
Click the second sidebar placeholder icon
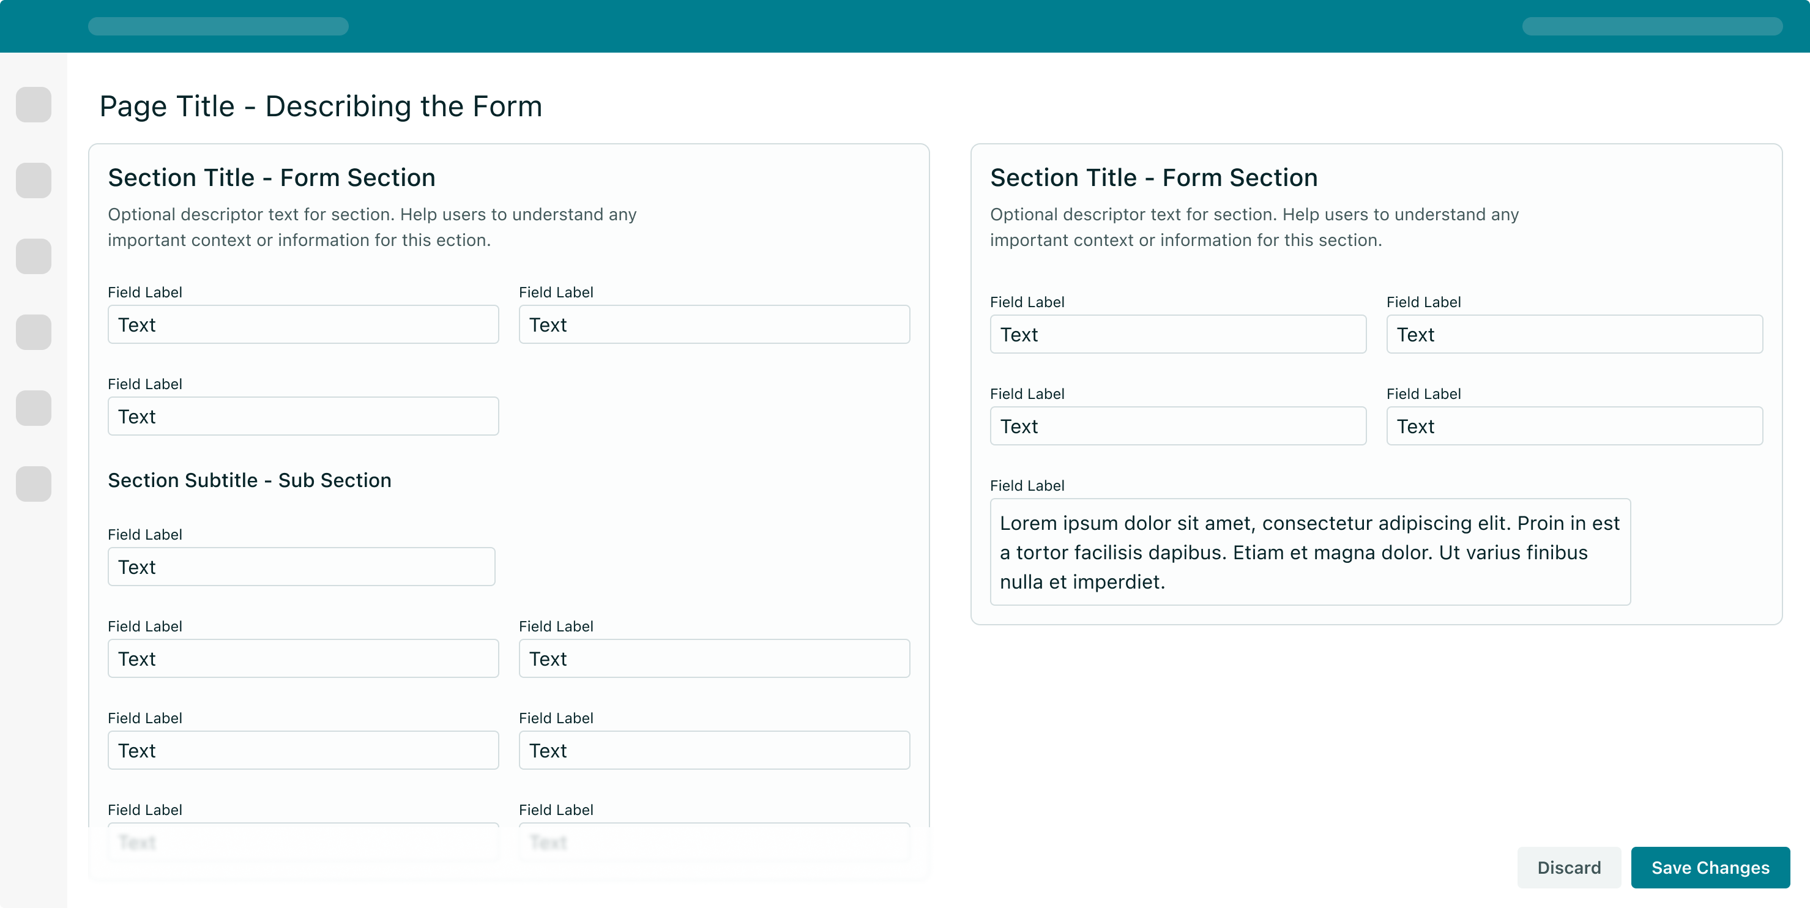(x=34, y=180)
